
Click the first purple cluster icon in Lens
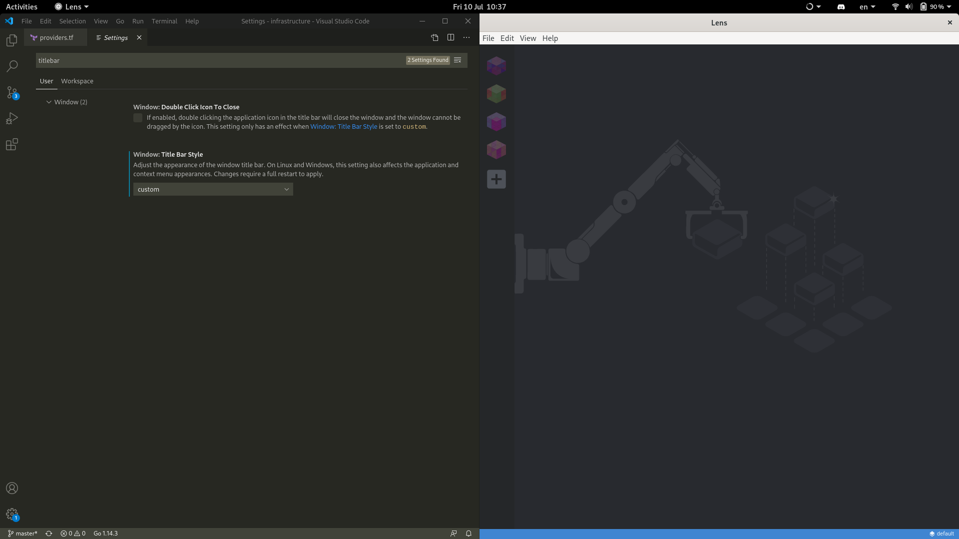(496, 65)
